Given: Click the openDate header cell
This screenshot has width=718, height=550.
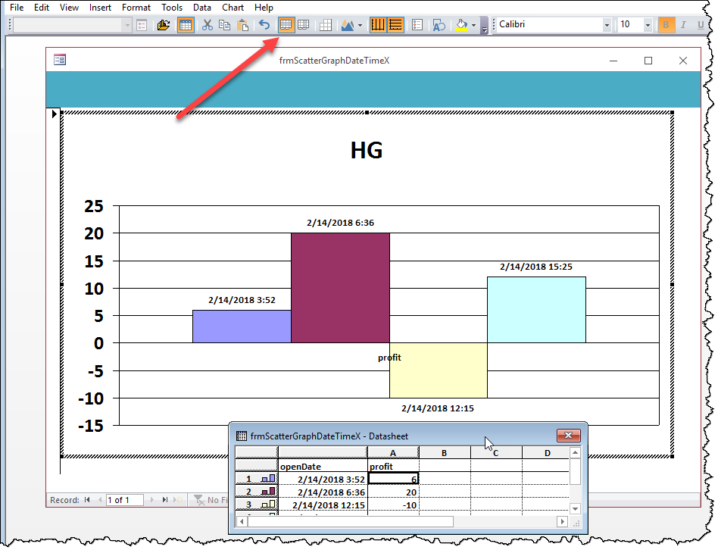Looking at the screenshot, I should 323,466.
